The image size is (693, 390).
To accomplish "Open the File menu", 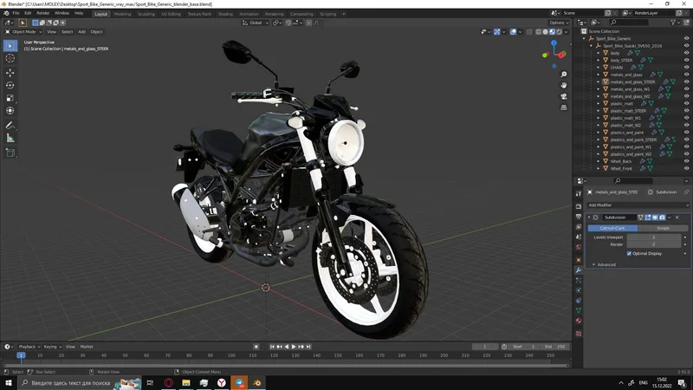I will (x=16, y=13).
